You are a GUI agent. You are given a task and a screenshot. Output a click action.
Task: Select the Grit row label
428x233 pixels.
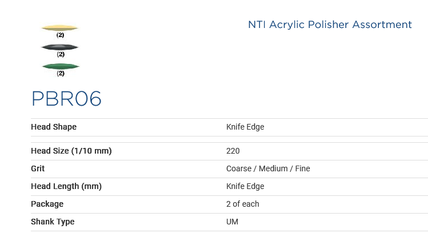[x=38, y=168]
